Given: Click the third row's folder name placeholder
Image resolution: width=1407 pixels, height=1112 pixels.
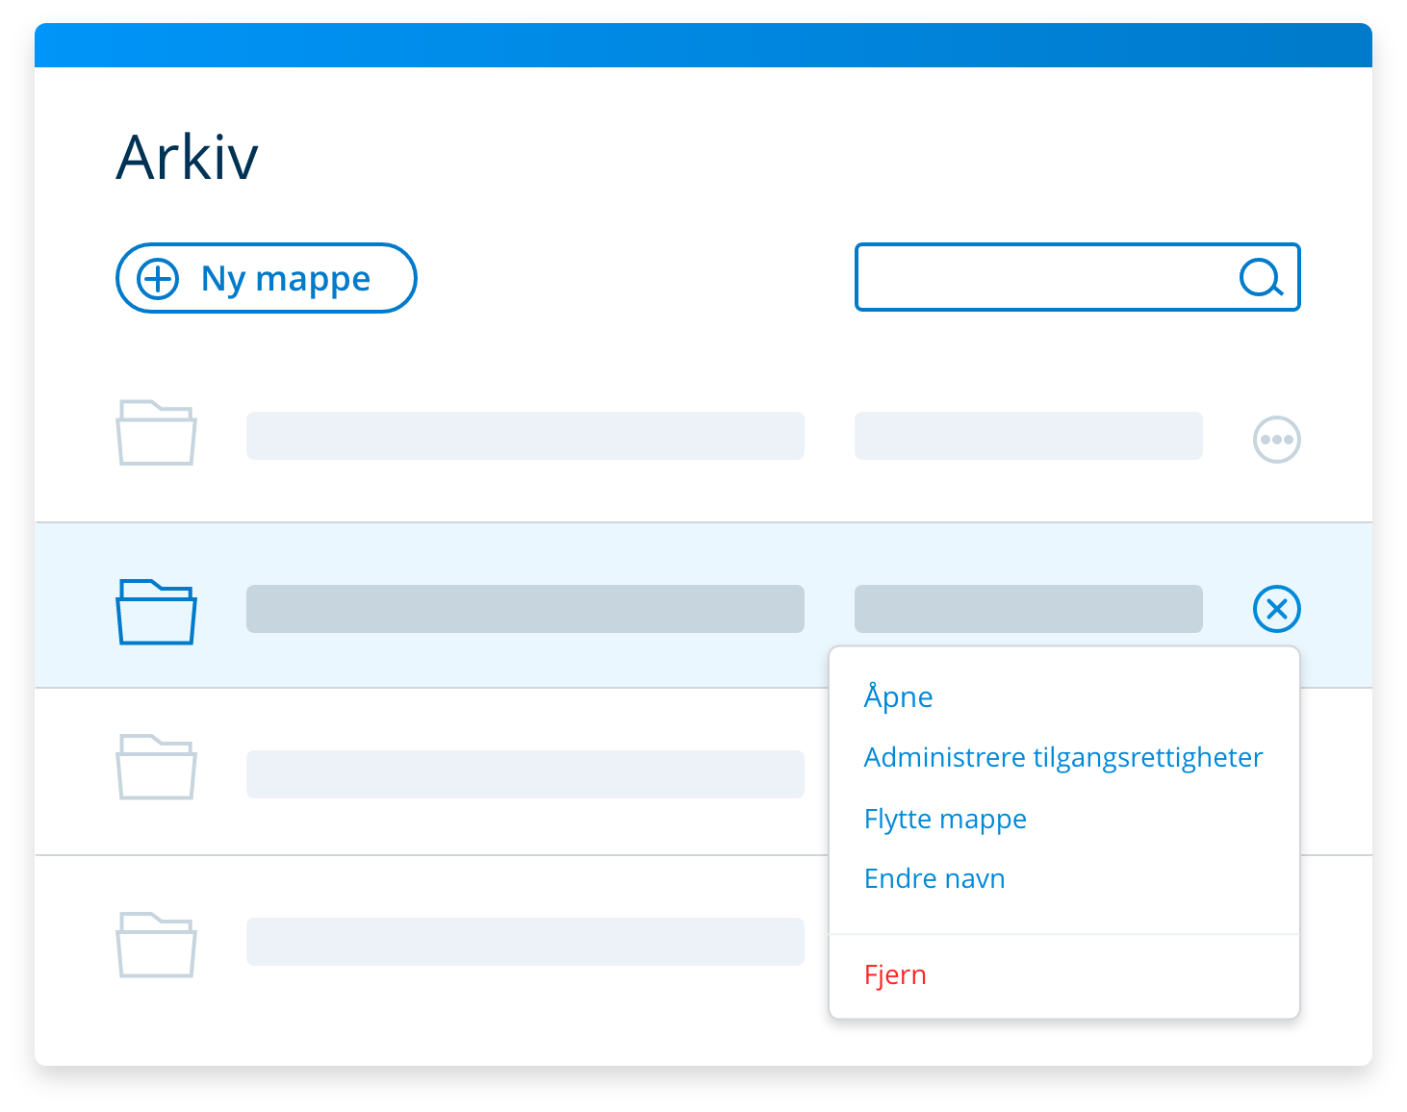Looking at the screenshot, I should coord(524,774).
